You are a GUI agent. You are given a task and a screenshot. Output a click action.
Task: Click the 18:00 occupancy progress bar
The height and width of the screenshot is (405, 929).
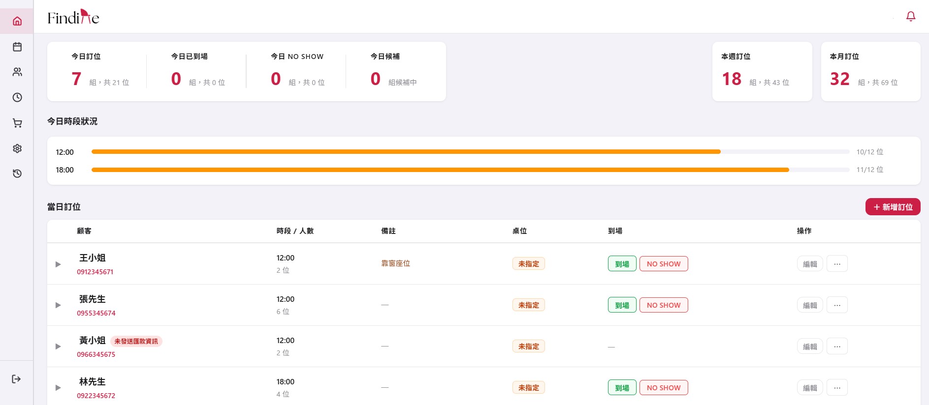[470, 170]
